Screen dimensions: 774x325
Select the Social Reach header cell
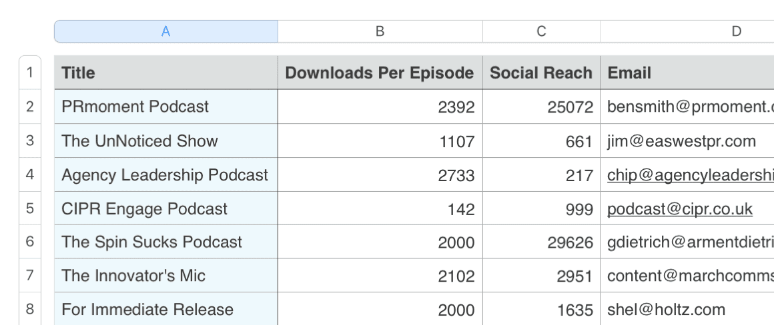coord(541,73)
